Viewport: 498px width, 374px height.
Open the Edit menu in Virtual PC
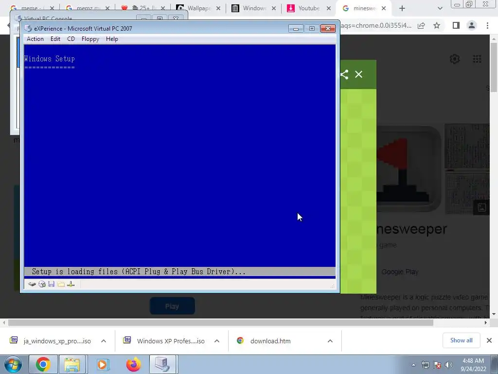coord(55,39)
